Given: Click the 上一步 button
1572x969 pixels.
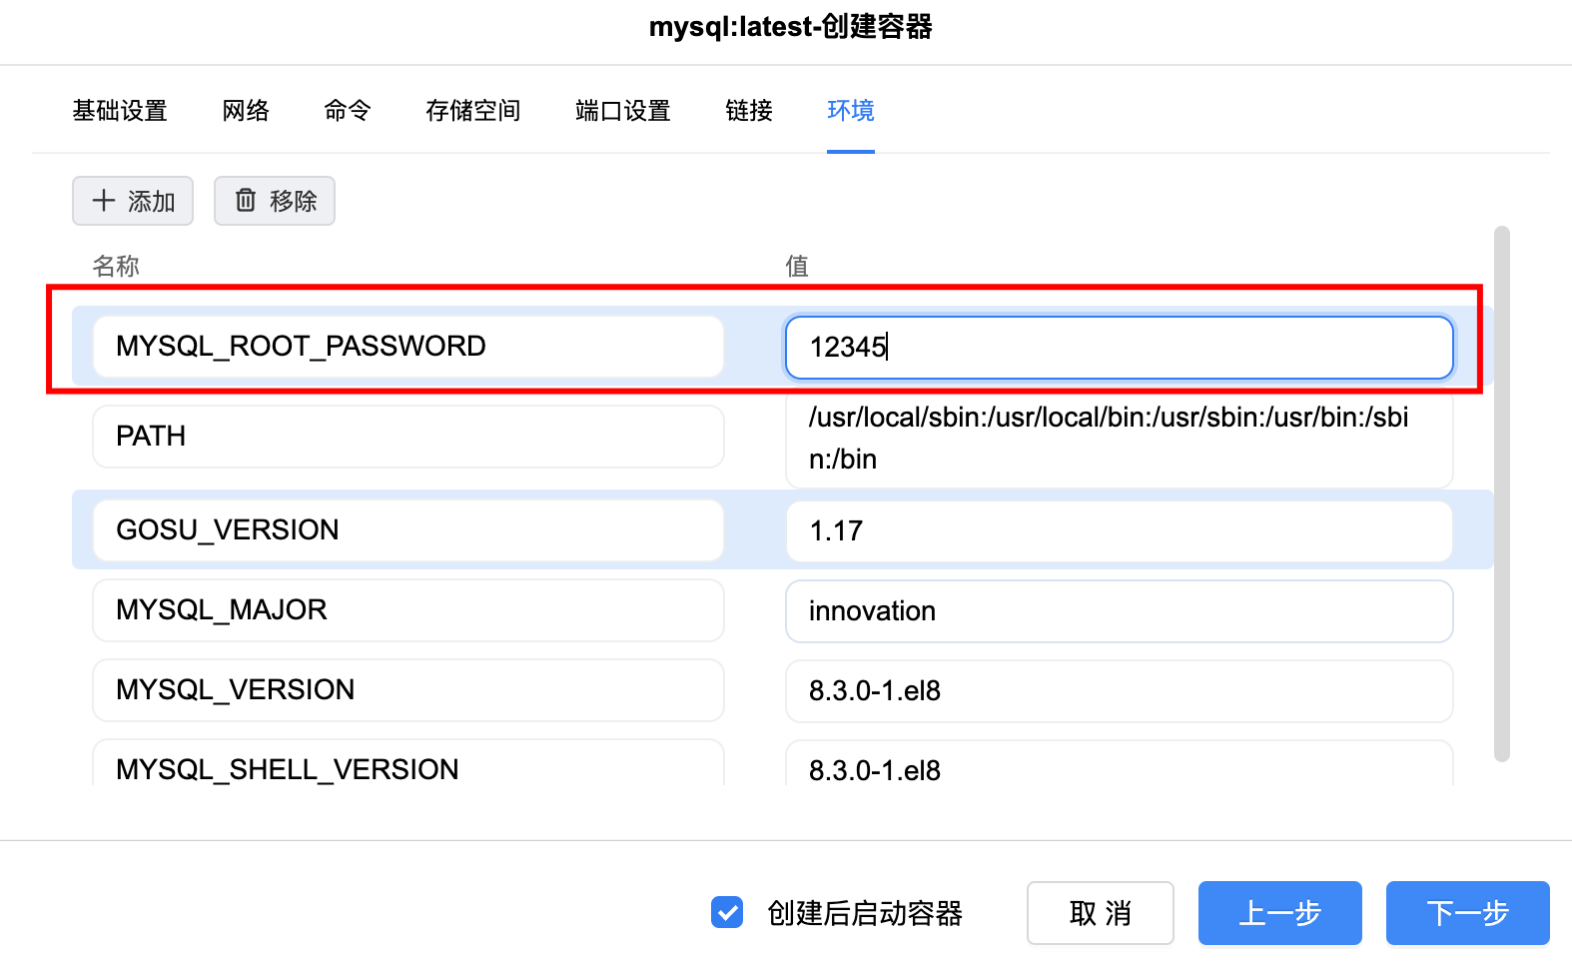Looking at the screenshot, I should pos(1279,912).
